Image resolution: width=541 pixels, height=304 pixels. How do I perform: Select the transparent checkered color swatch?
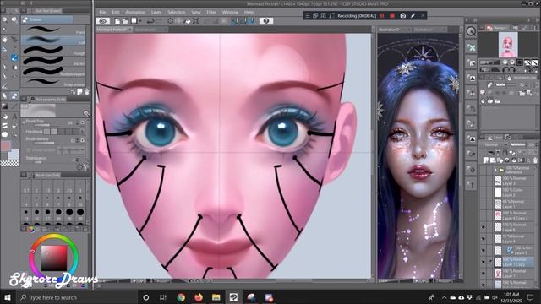point(10,164)
